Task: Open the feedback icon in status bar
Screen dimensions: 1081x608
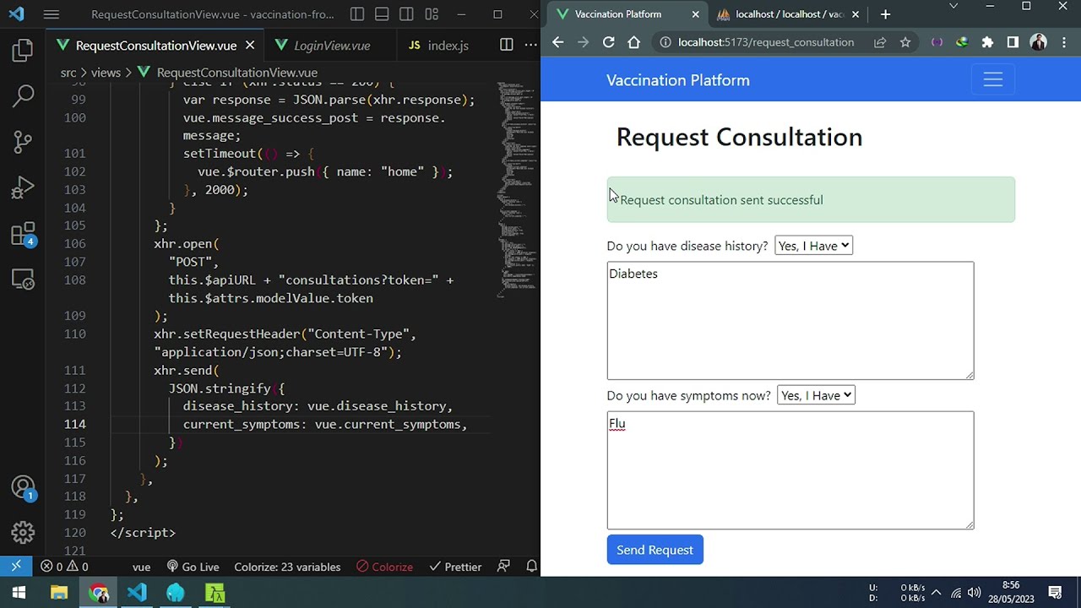Action: click(504, 567)
